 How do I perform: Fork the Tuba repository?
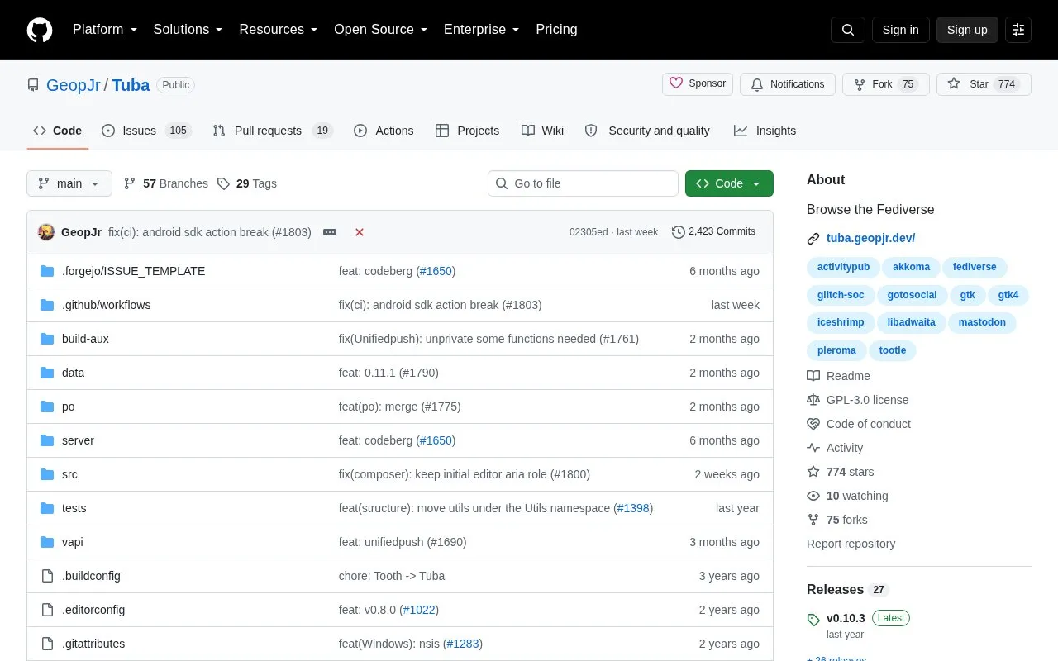coord(886,84)
